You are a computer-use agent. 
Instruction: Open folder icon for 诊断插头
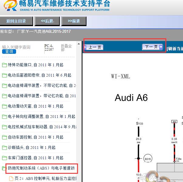coord(5,148)
